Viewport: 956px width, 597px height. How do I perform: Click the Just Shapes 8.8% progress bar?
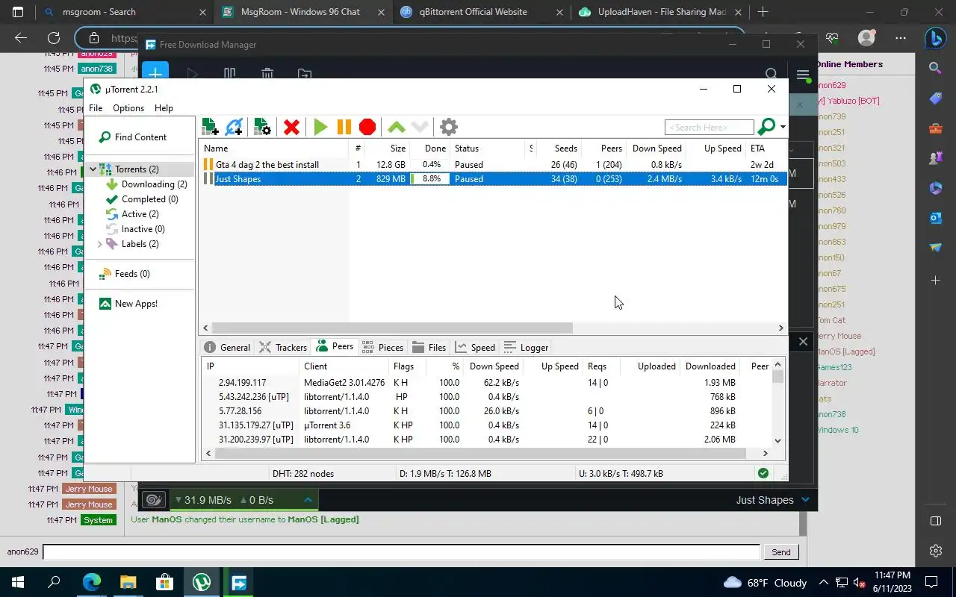pyautogui.click(x=430, y=179)
